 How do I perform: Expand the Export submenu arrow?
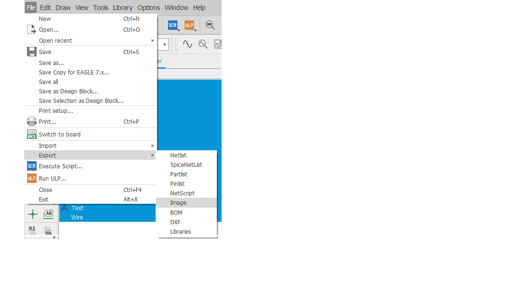click(152, 155)
